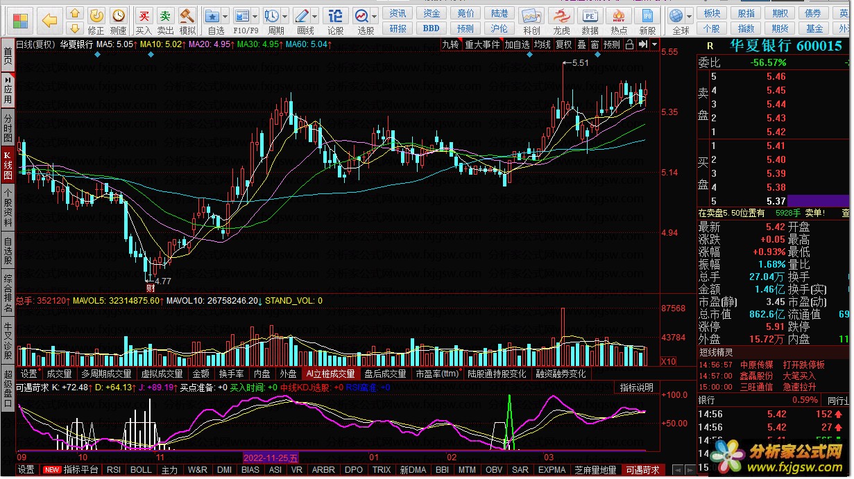Toggle 均线 moving averages display
This screenshot has height=479, width=854.
[542, 44]
